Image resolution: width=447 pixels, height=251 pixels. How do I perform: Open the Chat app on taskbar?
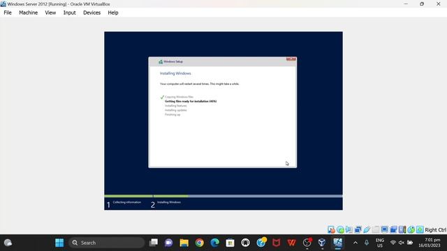point(169,243)
